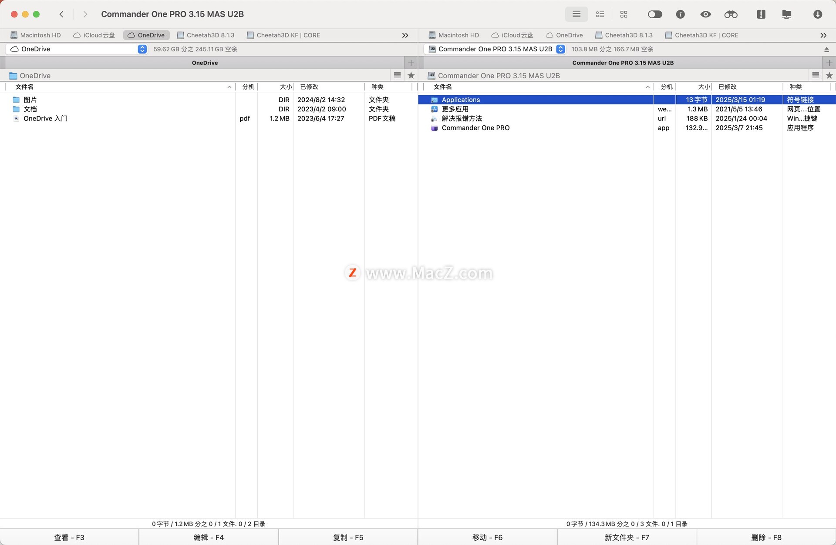
Task: Sort left panel by 已修改 column
Action: coord(329,87)
